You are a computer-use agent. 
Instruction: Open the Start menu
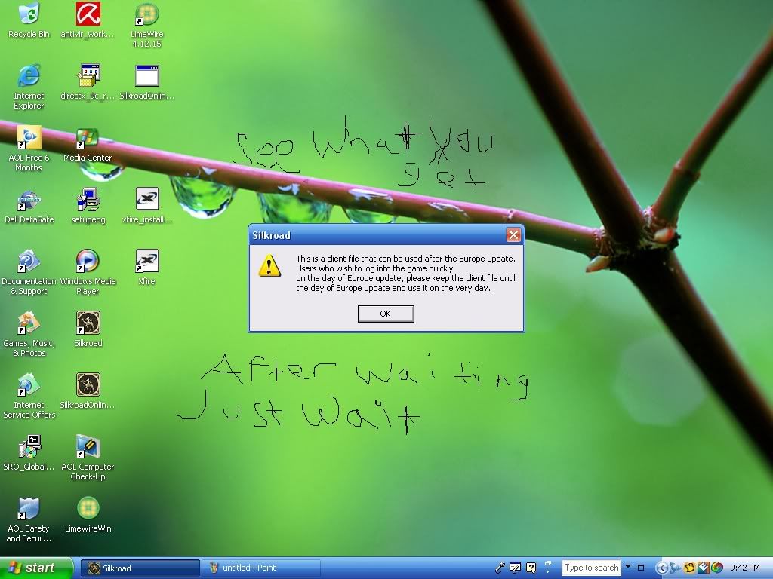(32, 568)
